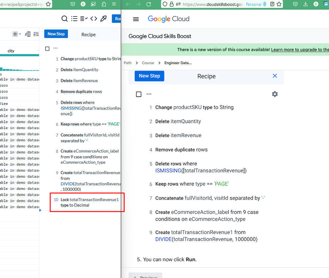Image resolution: width=329 pixels, height=278 pixels.
Task: Click the text 'You can now click Run.'
Action: [x=170, y=260]
